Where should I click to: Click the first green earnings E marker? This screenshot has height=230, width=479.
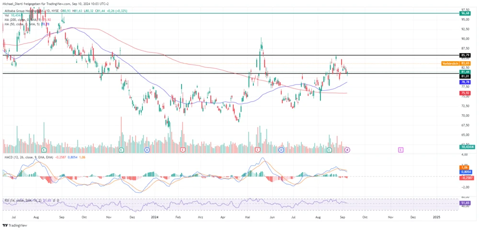coord(121,150)
